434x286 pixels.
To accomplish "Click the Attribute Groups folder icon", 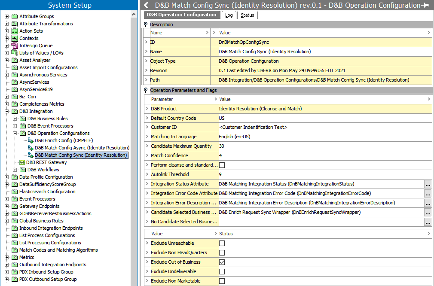I will [x=15, y=16].
